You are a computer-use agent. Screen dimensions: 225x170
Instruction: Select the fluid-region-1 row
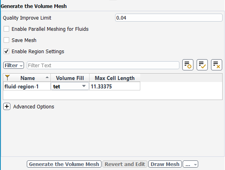(72, 86)
